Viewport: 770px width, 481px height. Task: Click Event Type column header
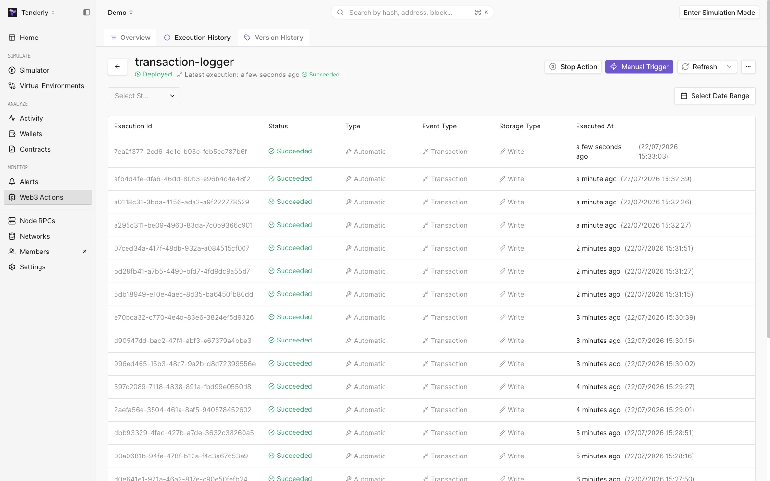click(x=439, y=126)
